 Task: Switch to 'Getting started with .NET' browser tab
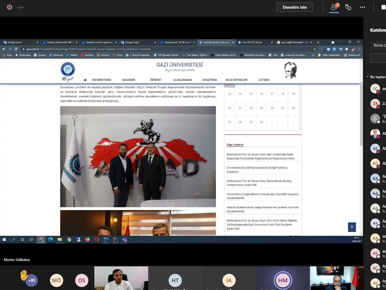coord(60,42)
